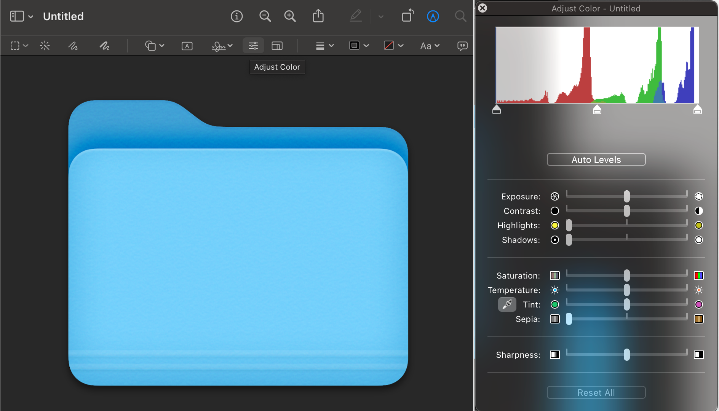
Task: Click the full saturation color icon
Action: tap(699, 276)
